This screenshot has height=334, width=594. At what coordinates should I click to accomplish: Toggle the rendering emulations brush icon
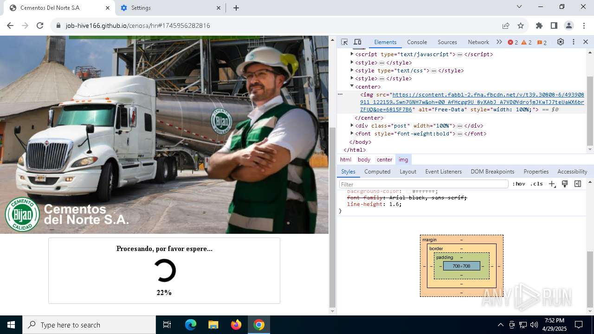[565, 184]
